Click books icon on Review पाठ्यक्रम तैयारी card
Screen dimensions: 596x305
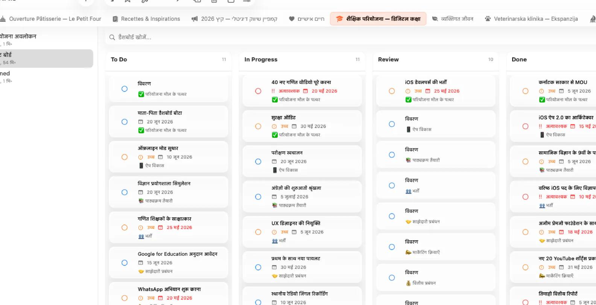click(x=408, y=160)
